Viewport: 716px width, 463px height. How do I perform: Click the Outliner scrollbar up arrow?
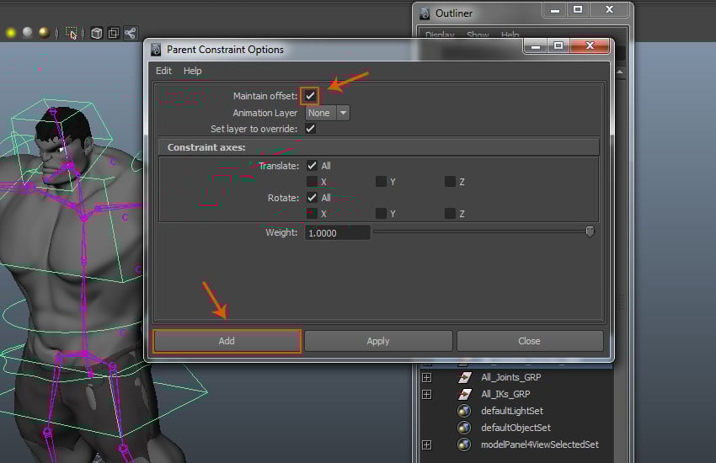point(620,72)
